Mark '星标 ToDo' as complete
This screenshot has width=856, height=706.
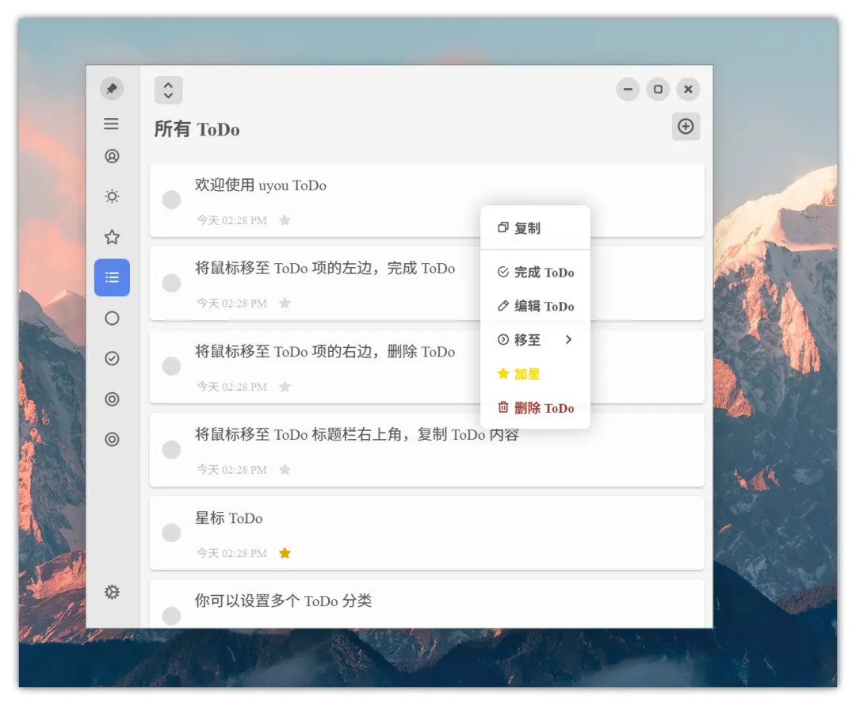click(x=171, y=532)
